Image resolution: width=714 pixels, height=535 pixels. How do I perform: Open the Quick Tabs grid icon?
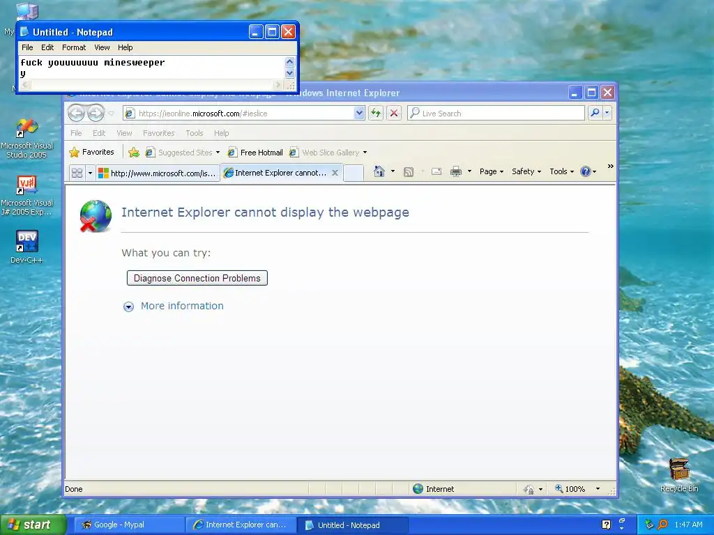77,173
